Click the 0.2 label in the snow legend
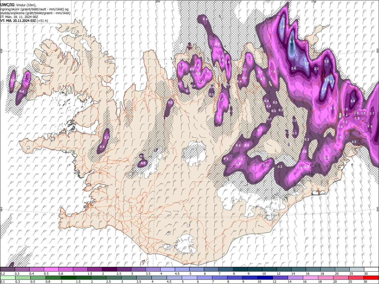The height and width of the screenshot is (284, 379). [3, 274]
